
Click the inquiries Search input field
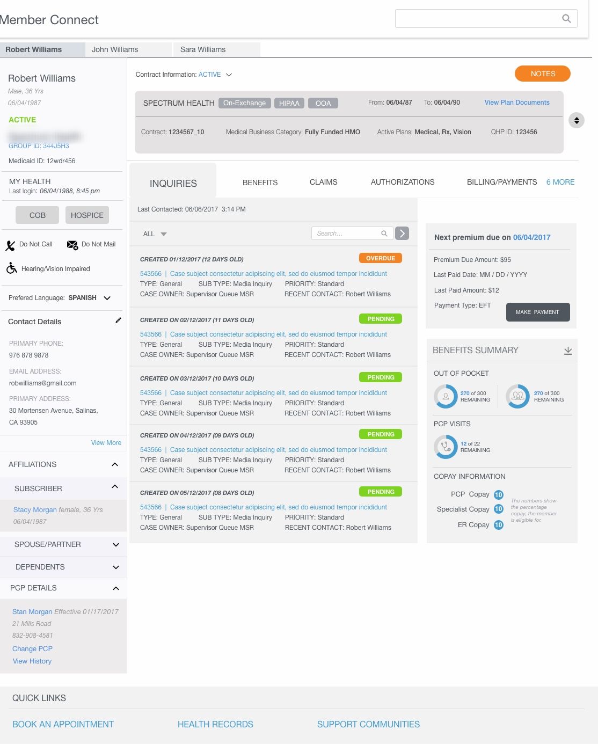[x=346, y=234]
